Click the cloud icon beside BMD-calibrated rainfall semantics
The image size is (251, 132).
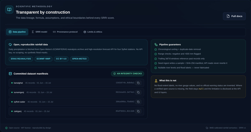pyautogui.click(x=207, y=128)
